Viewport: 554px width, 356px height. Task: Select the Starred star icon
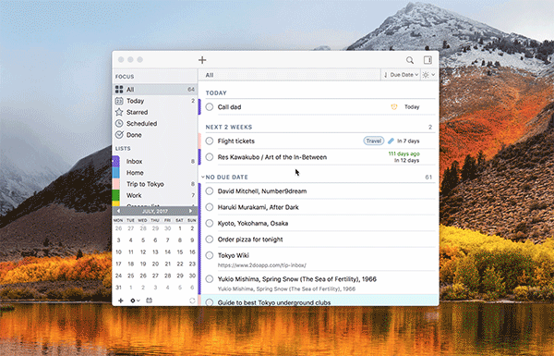pyautogui.click(x=119, y=112)
